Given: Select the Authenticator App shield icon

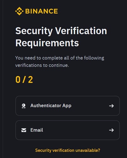Looking at the screenshot, I should [24, 106].
